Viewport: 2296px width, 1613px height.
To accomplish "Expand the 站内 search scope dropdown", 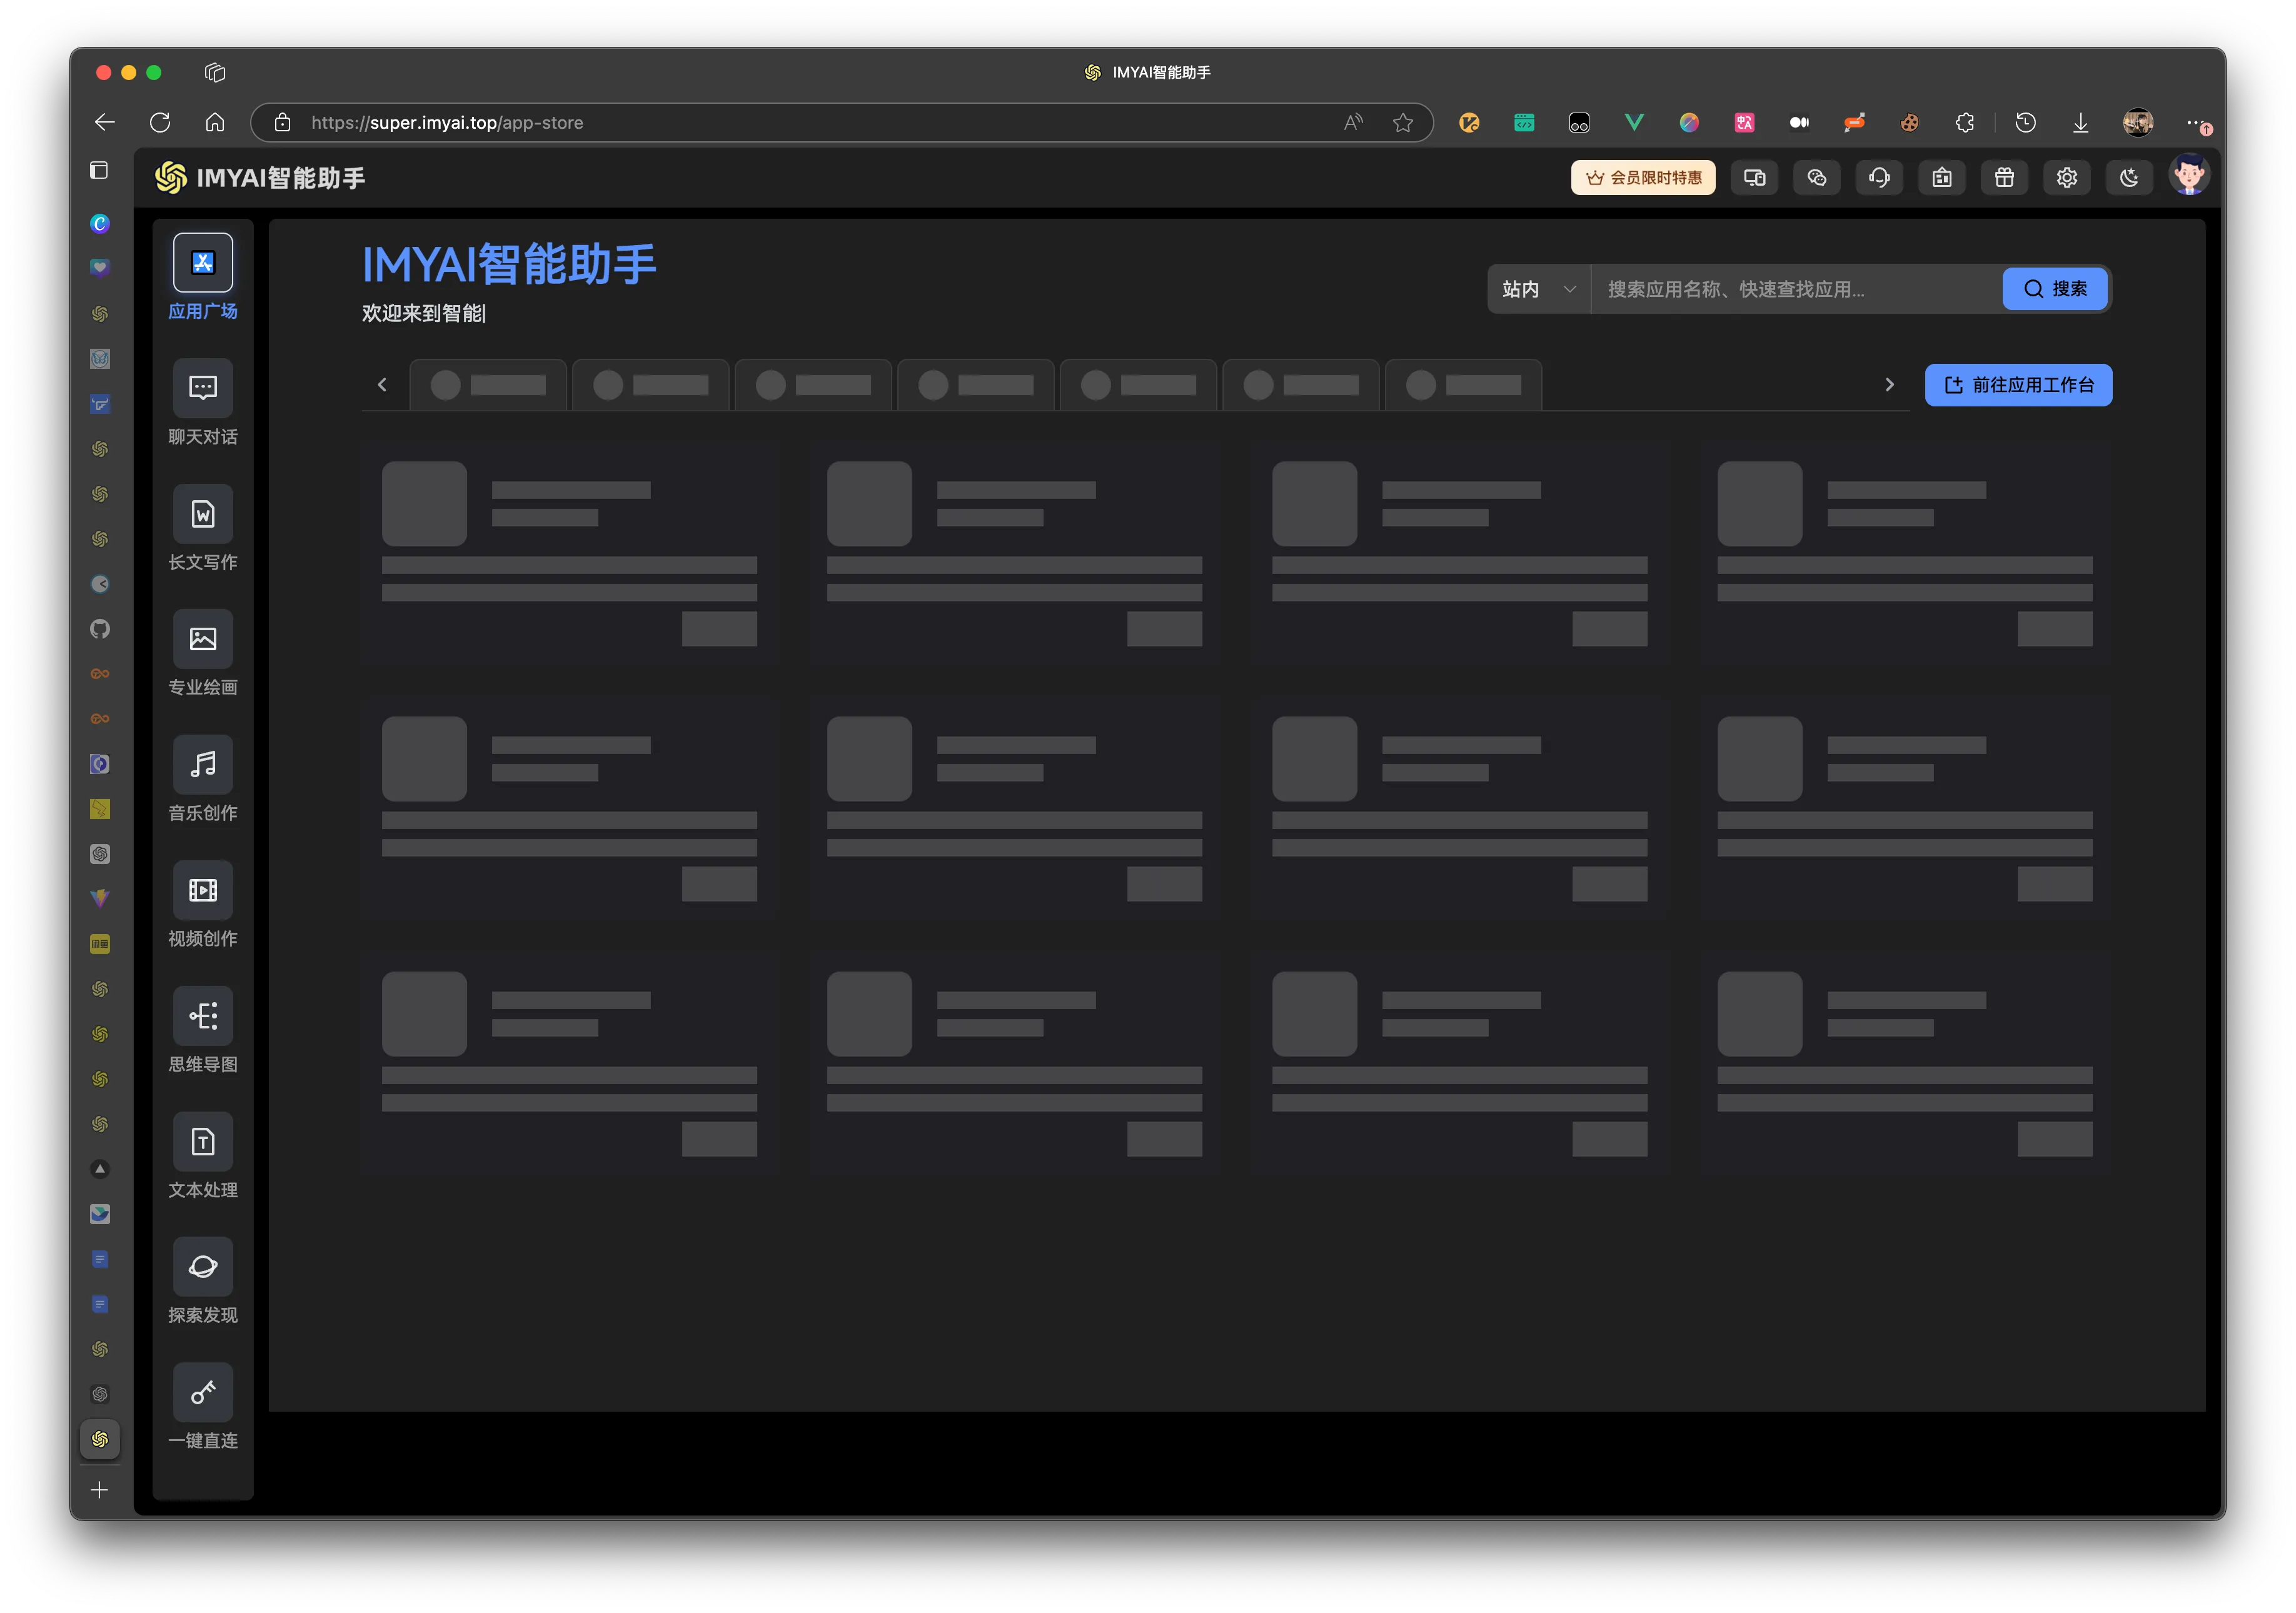I will 1539,289.
